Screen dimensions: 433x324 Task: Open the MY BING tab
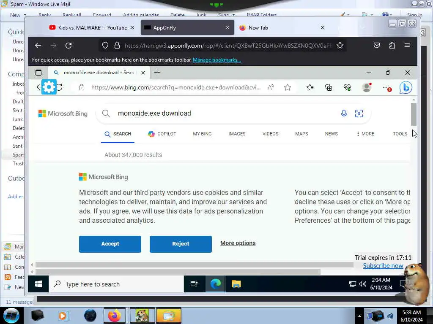click(x=202, y=134)
